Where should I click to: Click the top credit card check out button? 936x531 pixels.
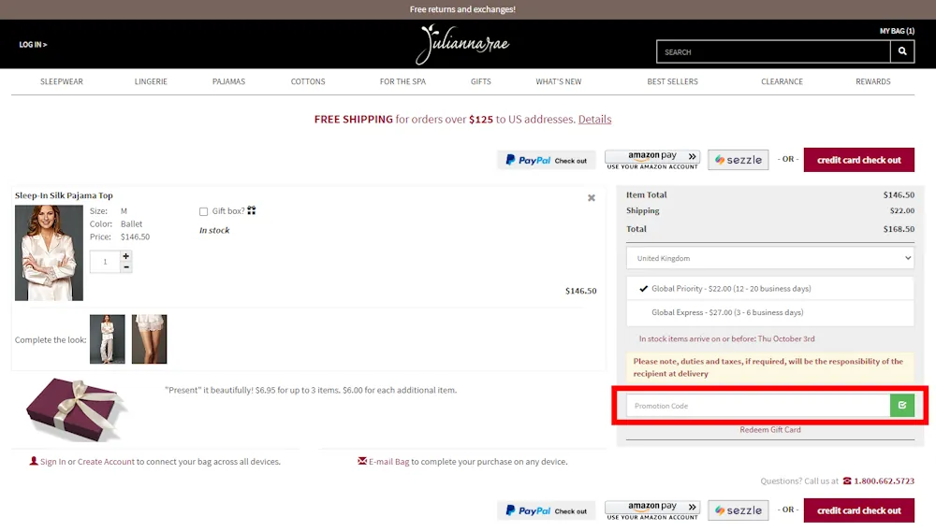[x=859, y=160]
